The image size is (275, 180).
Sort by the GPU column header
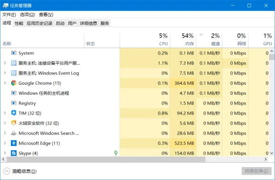pyautogui.click(x=261, y=40)
